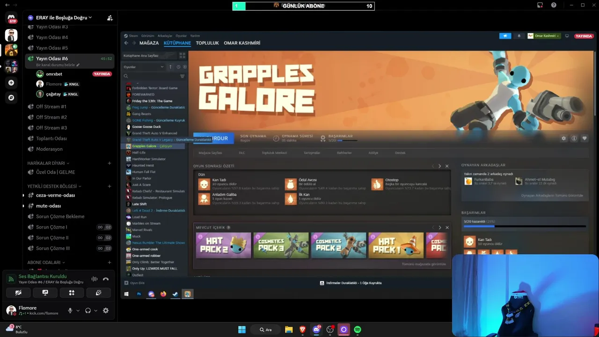
Task: Click achievements progress bar under BAŞARIMLAR
Action: pos(525,227)
